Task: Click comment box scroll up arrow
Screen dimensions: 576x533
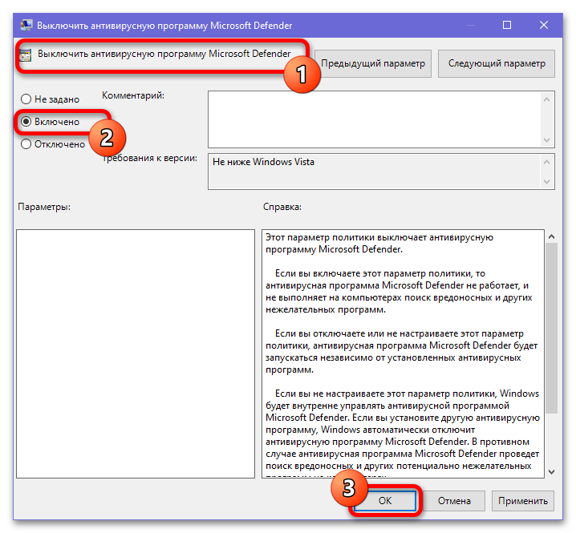Action: [x=546, y=99]
